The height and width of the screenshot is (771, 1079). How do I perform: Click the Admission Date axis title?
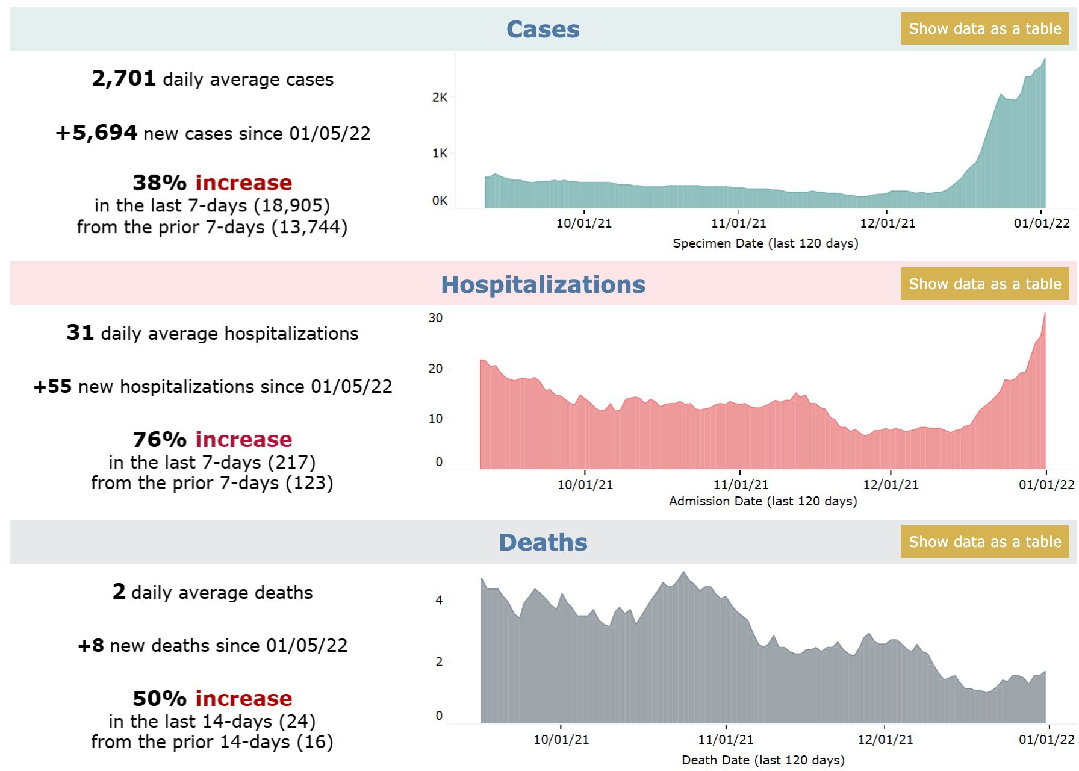coord(763,501)
